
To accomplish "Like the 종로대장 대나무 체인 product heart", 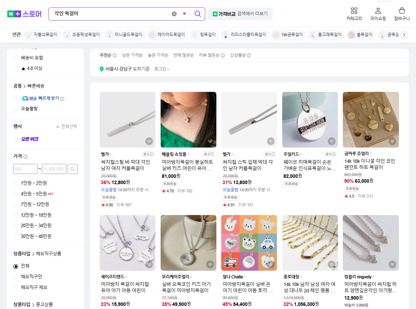I will point(332,264).
